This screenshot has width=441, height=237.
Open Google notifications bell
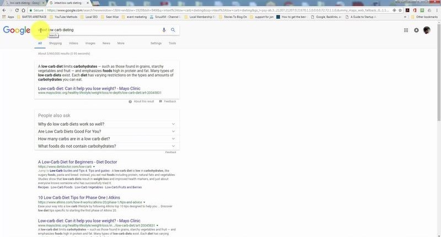point(416,30)
